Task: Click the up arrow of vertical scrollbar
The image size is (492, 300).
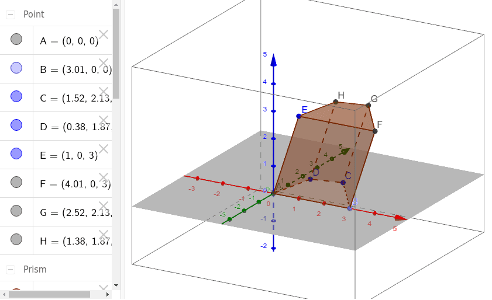Action: pos(116,5)
